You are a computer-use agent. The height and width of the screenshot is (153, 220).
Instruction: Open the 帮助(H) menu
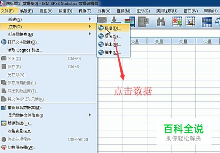(x=211, y=11)
